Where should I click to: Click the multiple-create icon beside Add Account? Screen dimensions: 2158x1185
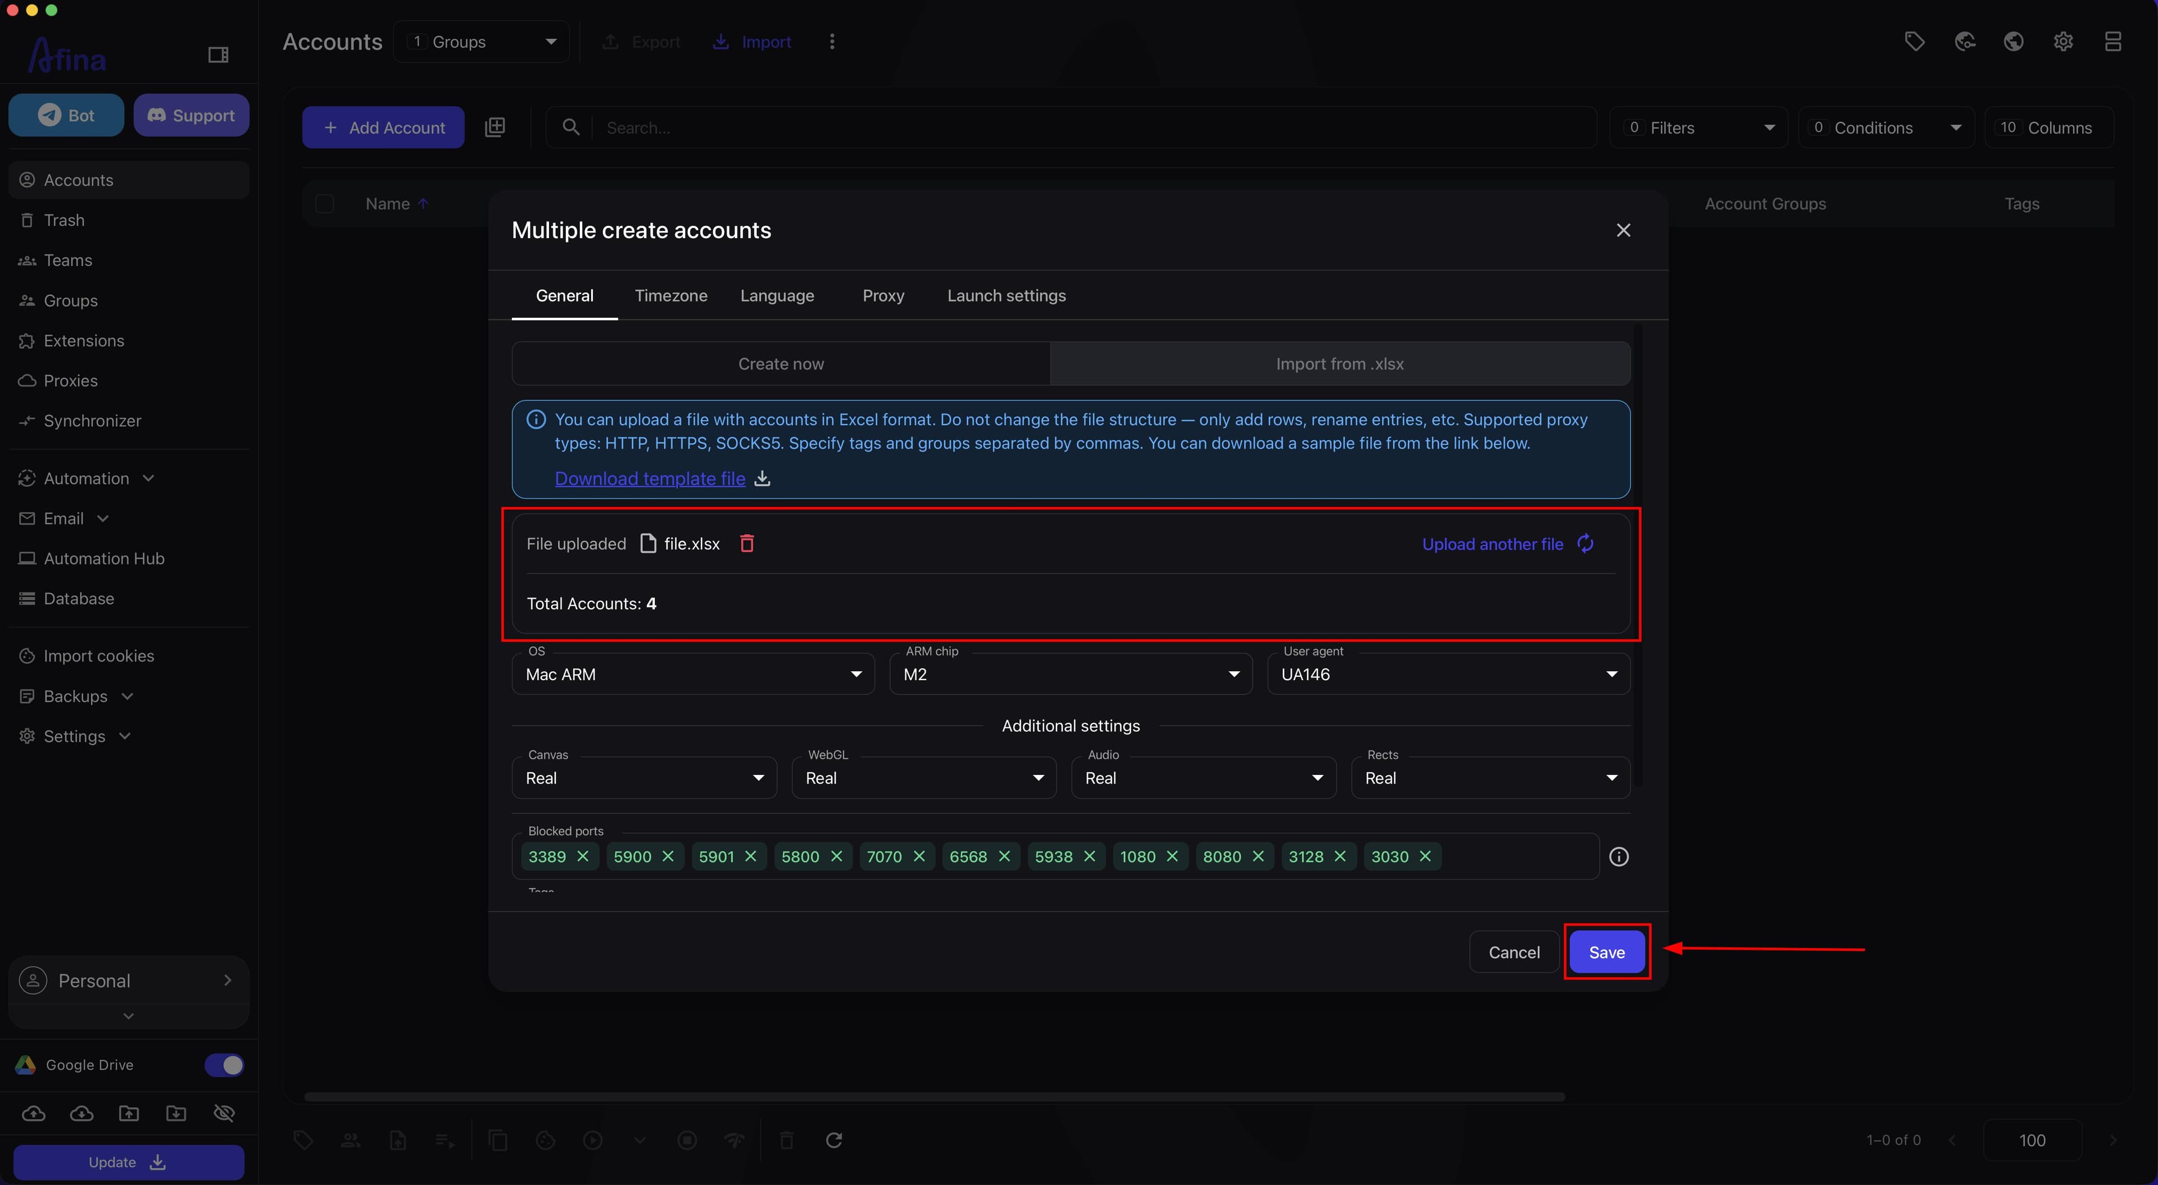click(495, 127)
